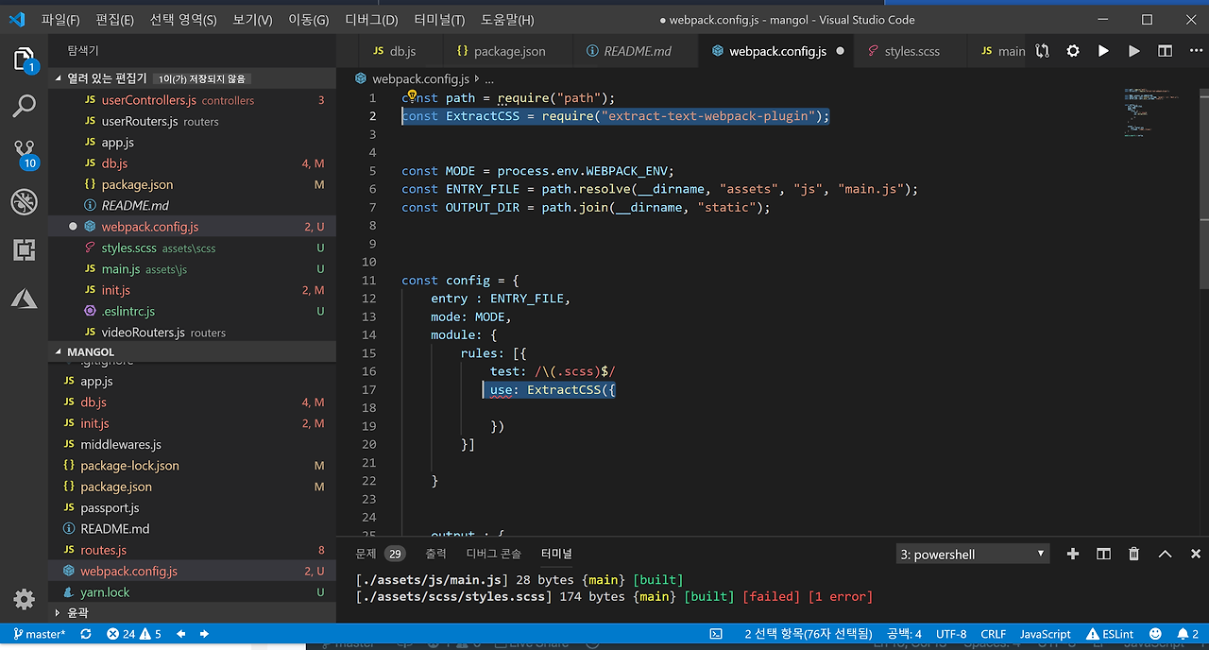Viewport: 1209px width, 650px height.
Task: Collapse the 열려 있는 편집기 section
Action: coord(106,78)
